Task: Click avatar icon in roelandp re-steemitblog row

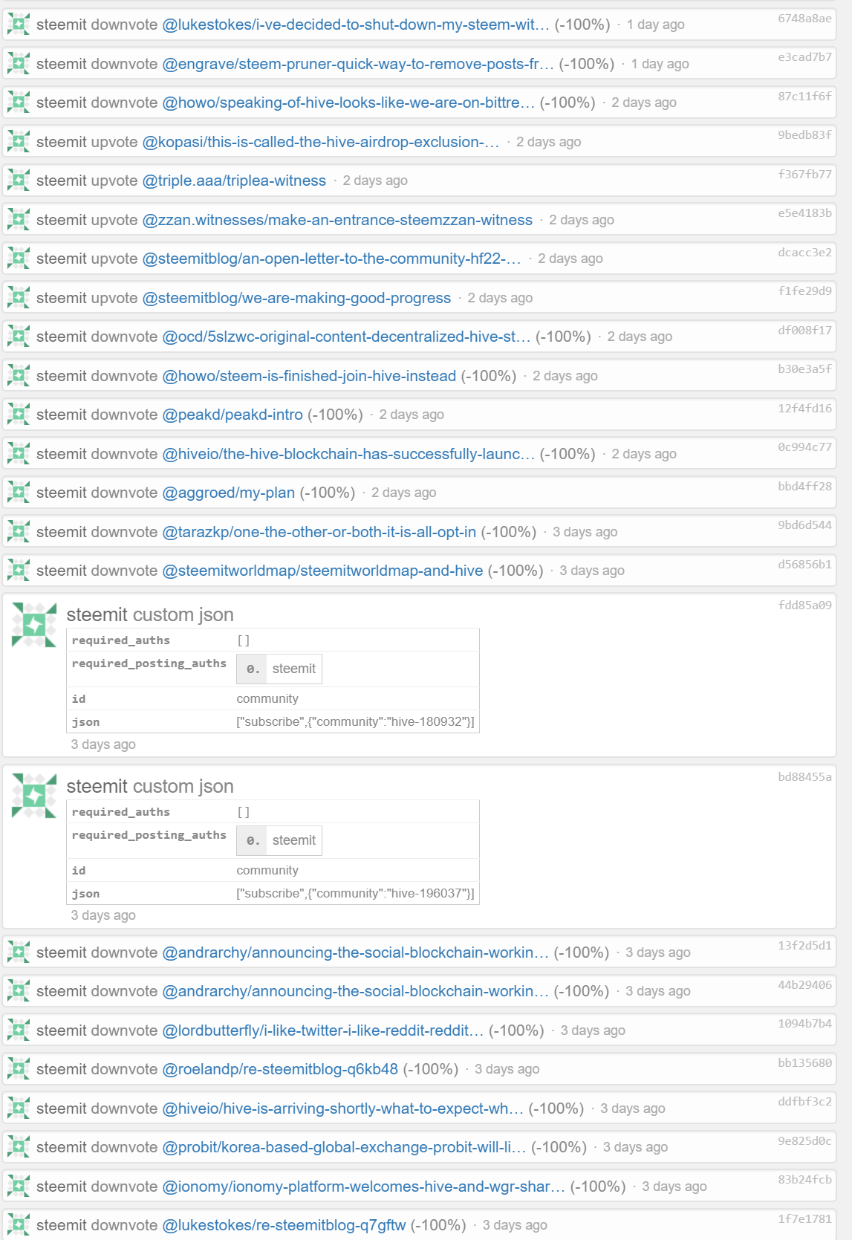Action: (19, 1069)
